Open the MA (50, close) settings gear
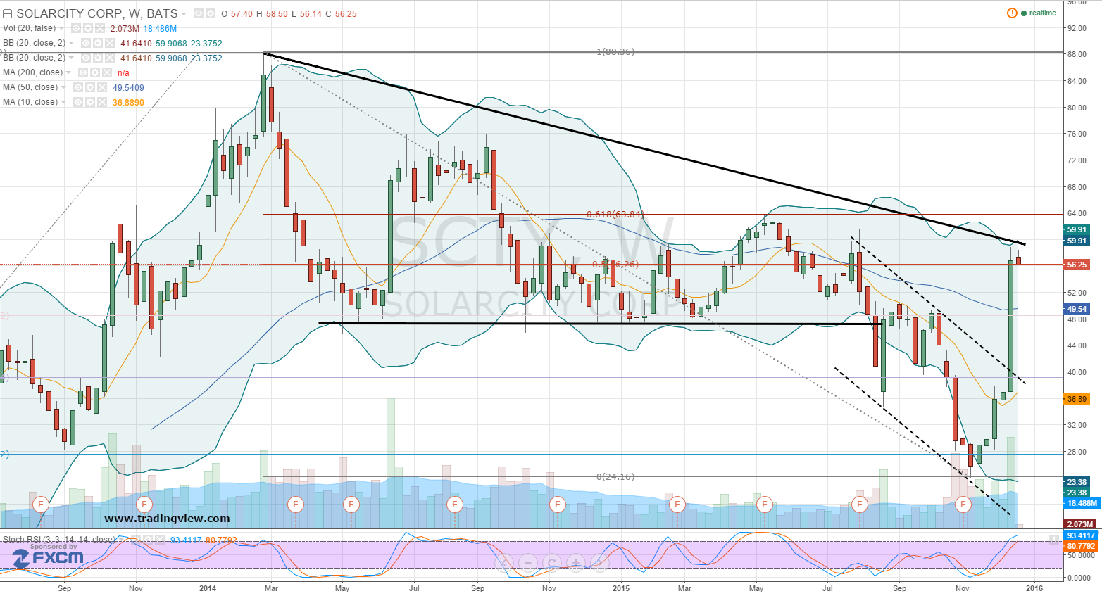Viewport: 1102px width, 596px height. click(x=90, y=87)
